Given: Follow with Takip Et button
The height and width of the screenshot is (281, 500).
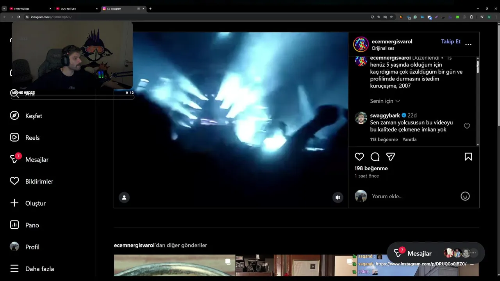Looking at the screenshot, I should (451, 41).
